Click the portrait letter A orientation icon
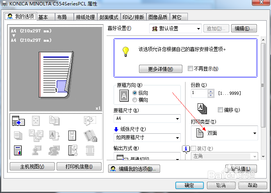 click(124, 96)
